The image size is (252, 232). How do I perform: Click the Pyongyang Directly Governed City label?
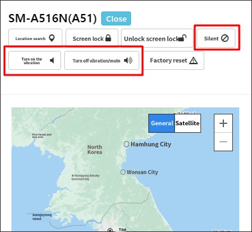(x=85, y=177)
